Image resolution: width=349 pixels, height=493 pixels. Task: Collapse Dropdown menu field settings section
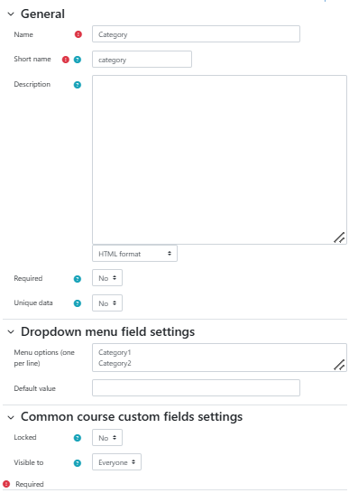pos(11,332)
